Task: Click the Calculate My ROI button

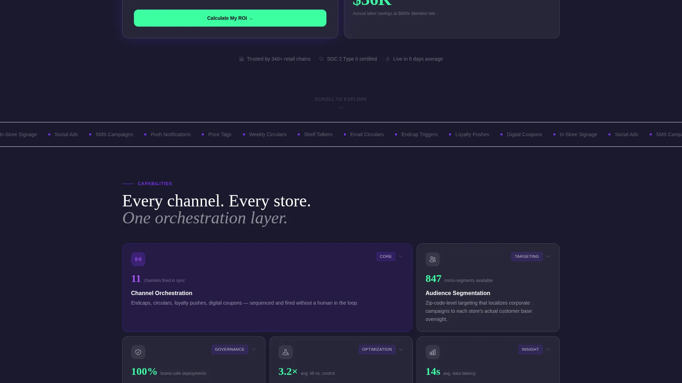Action: click(x=230, y=18)
